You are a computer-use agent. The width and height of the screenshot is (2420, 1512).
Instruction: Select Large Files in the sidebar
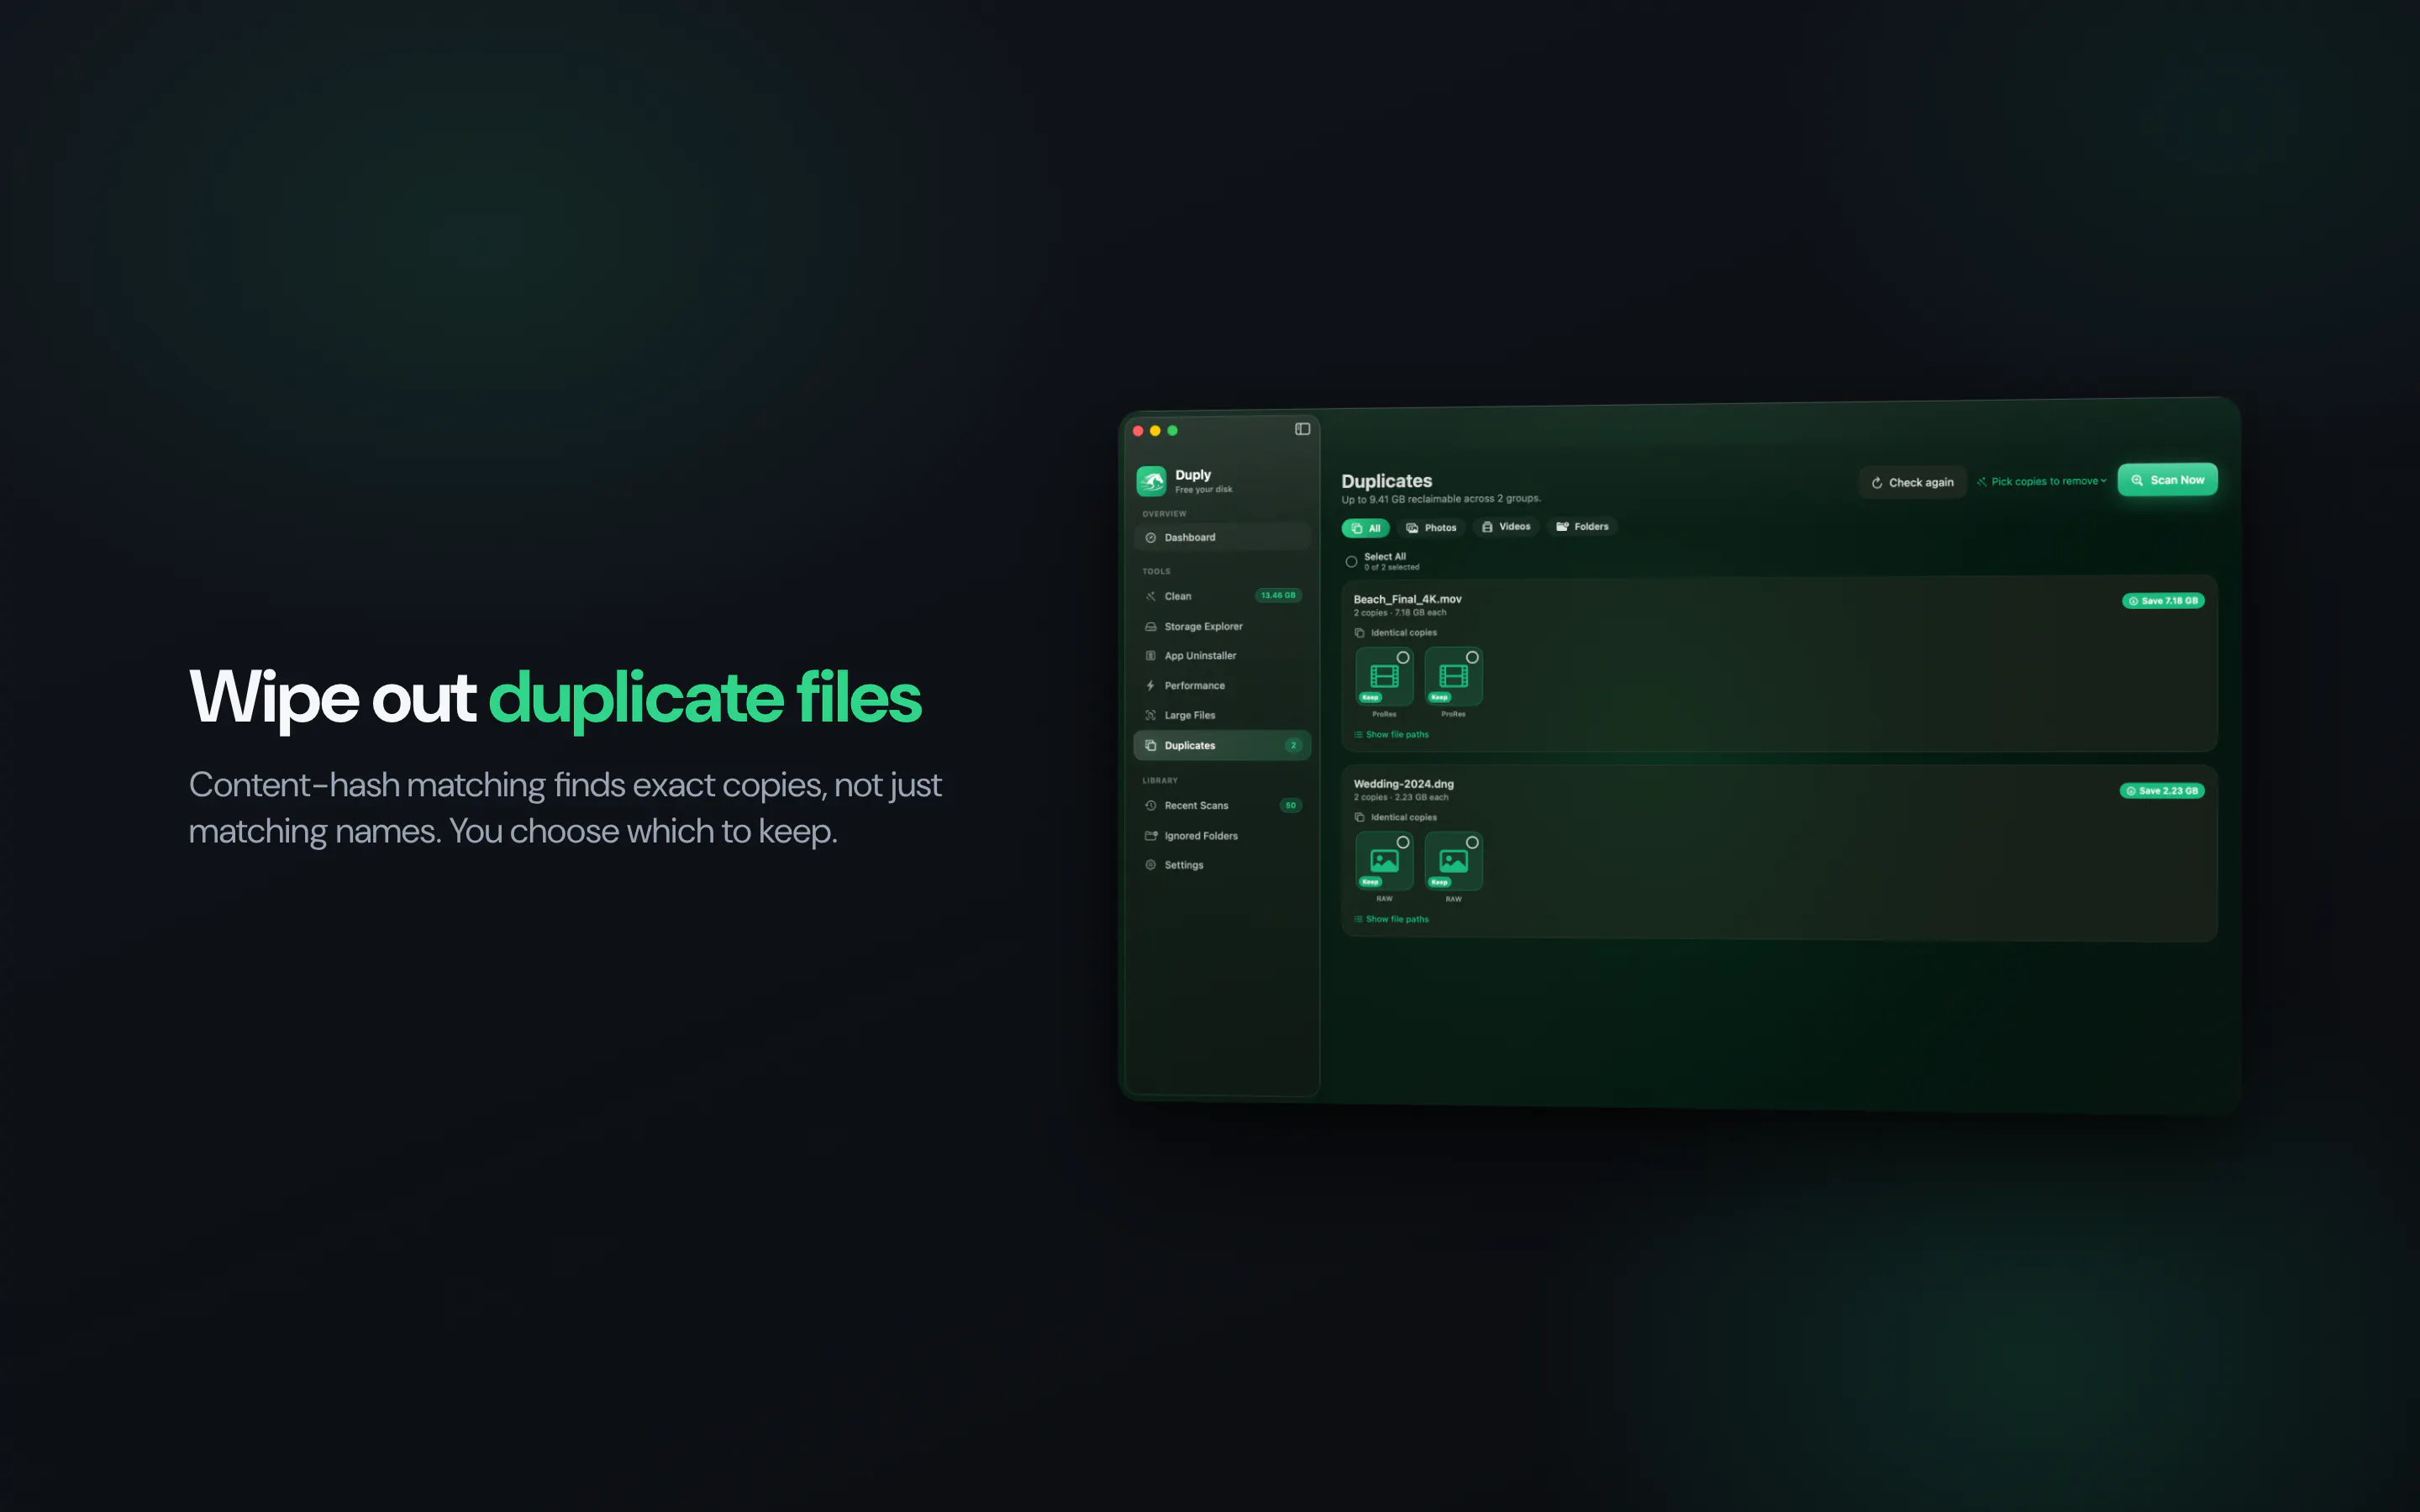(1222, 715)
